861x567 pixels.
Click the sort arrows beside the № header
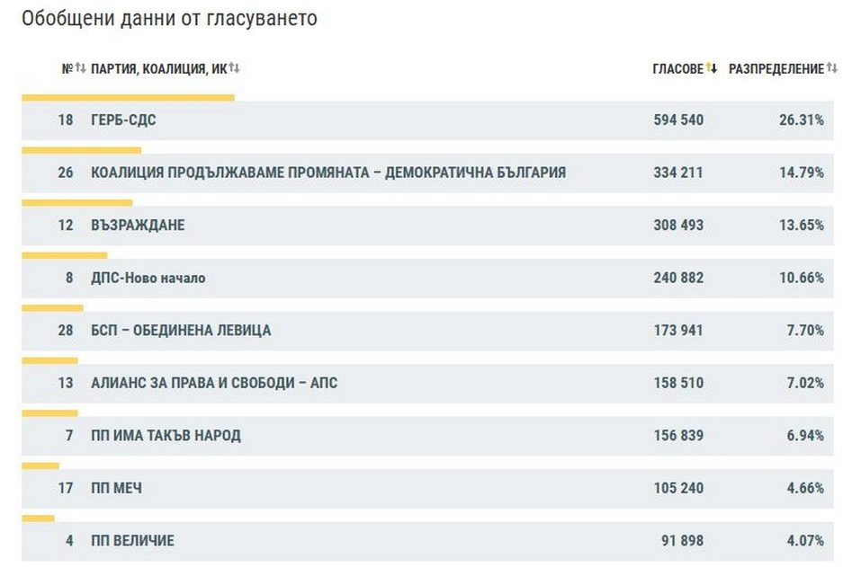coord(80,68)
